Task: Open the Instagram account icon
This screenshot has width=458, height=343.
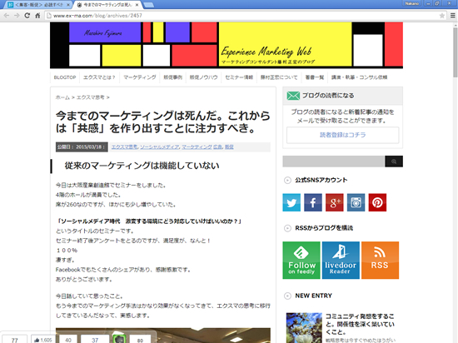Action: pos(356,202)
